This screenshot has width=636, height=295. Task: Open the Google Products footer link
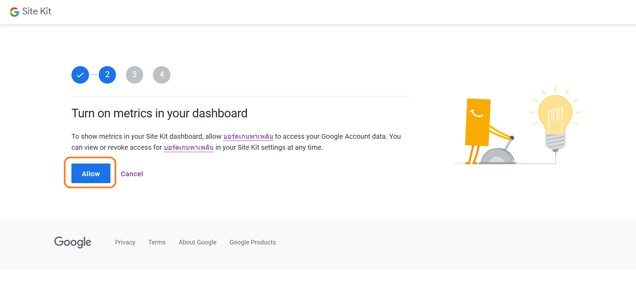point(253,242)
